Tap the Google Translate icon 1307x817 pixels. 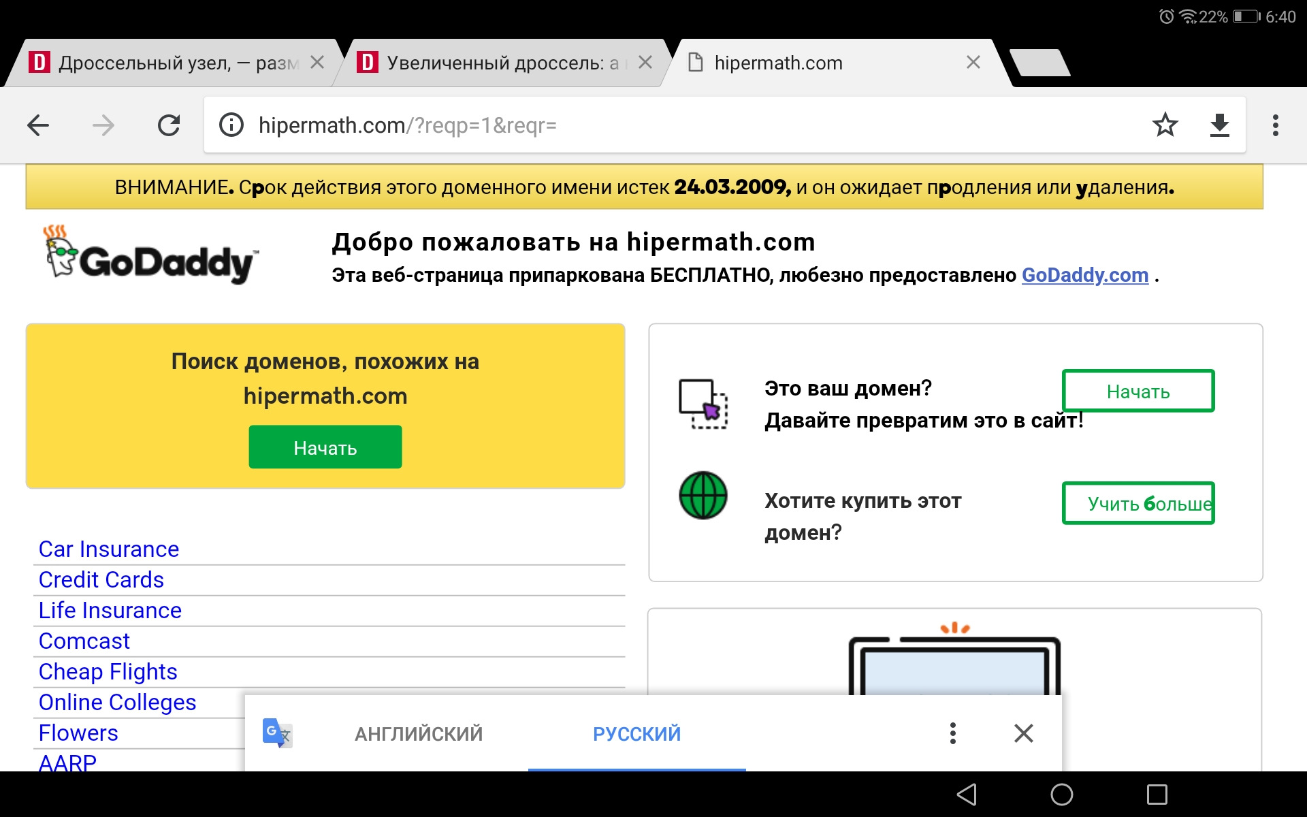click(277, 733)
